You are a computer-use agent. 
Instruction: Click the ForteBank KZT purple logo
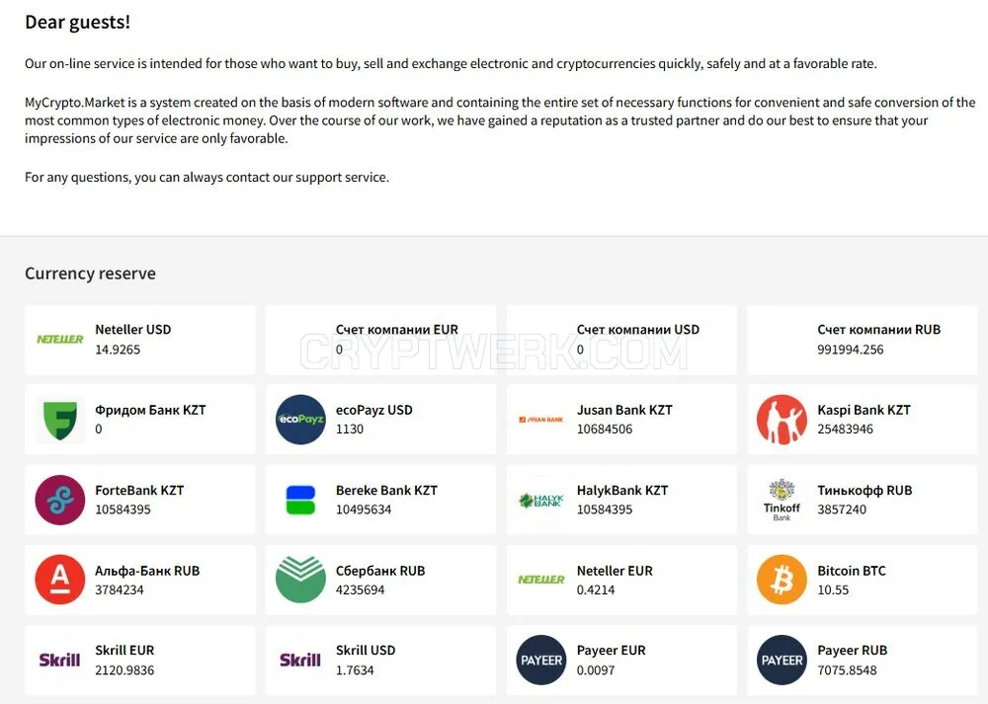(60, 500)
